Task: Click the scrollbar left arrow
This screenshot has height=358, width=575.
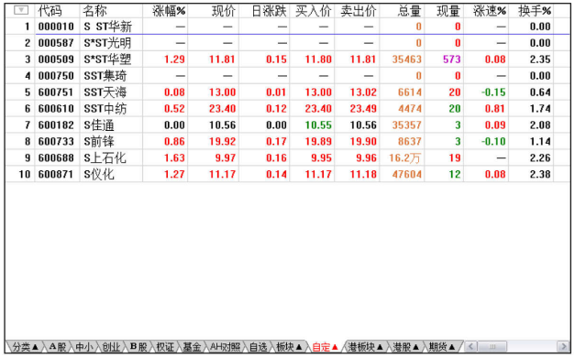Action: [471, 346]
